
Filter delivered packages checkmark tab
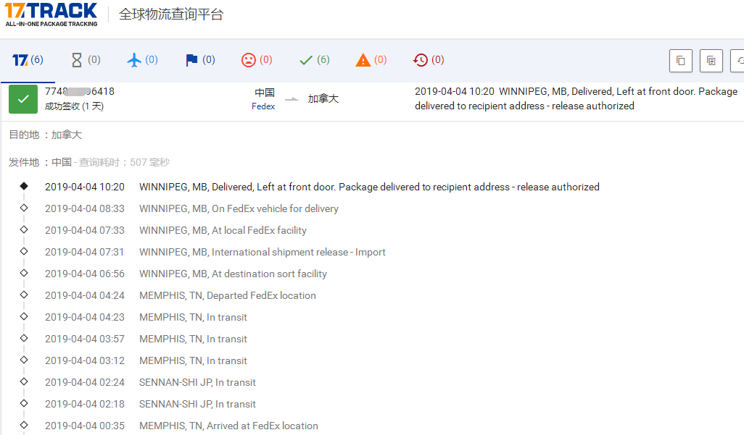(x=314, y=60)
